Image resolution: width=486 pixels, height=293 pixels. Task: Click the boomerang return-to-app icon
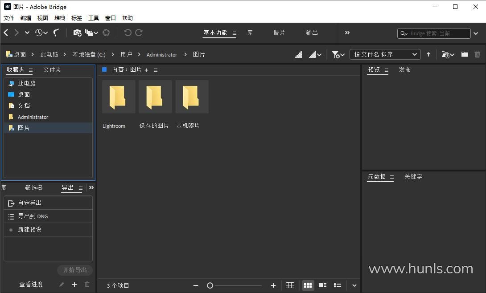[x=56, y=33]
